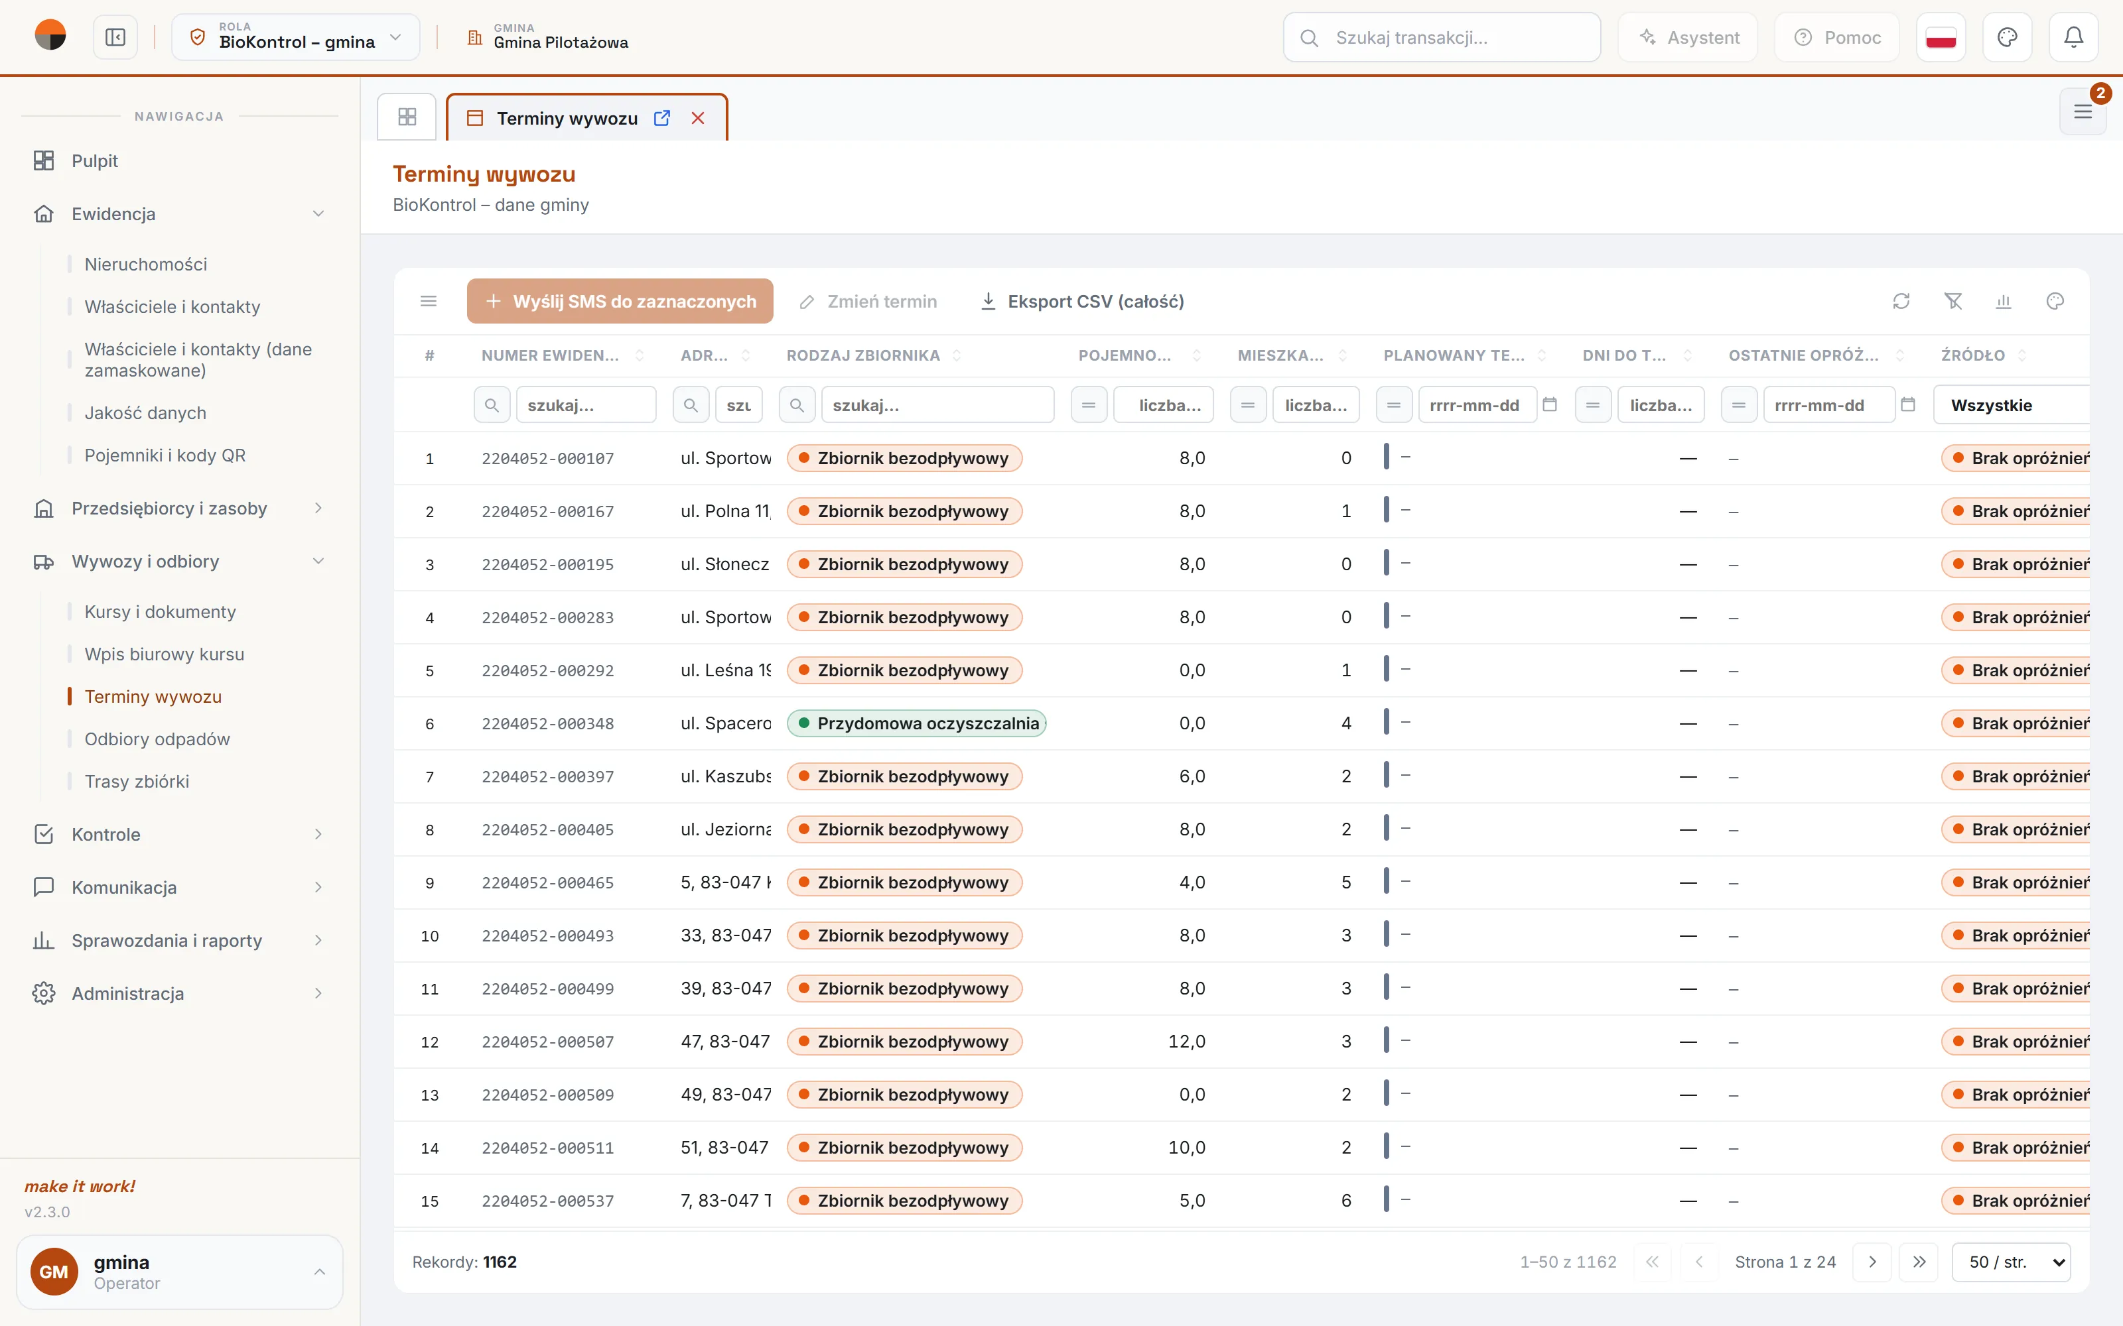Screen dimensions: 2123x1326
Task: Open the tab overview grid icon
Action: pyautogui.click(x=407, y=117)
